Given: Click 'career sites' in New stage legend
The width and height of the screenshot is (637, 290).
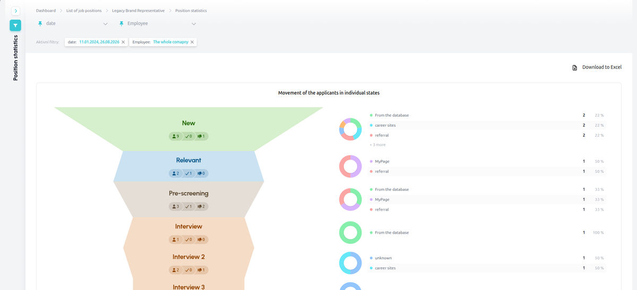Looking at the screenshot, I should (x=385, y=125).
